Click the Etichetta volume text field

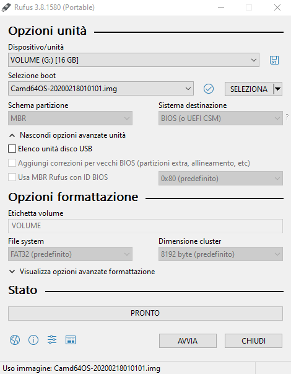tap(145, 226)
